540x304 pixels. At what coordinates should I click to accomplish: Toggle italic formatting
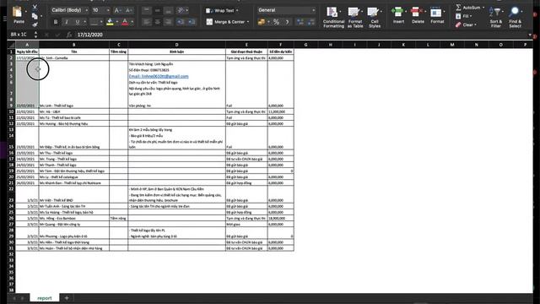pos(67,22)
